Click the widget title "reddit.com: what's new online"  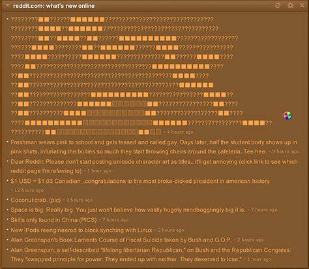(x=53, y=6)
